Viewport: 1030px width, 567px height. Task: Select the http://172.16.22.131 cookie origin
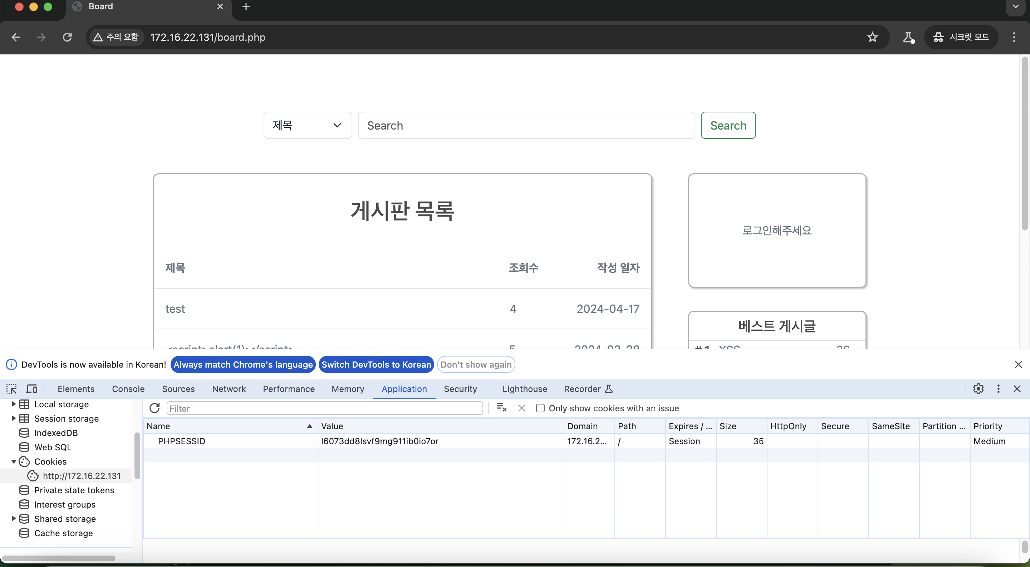tap(82, 476)
